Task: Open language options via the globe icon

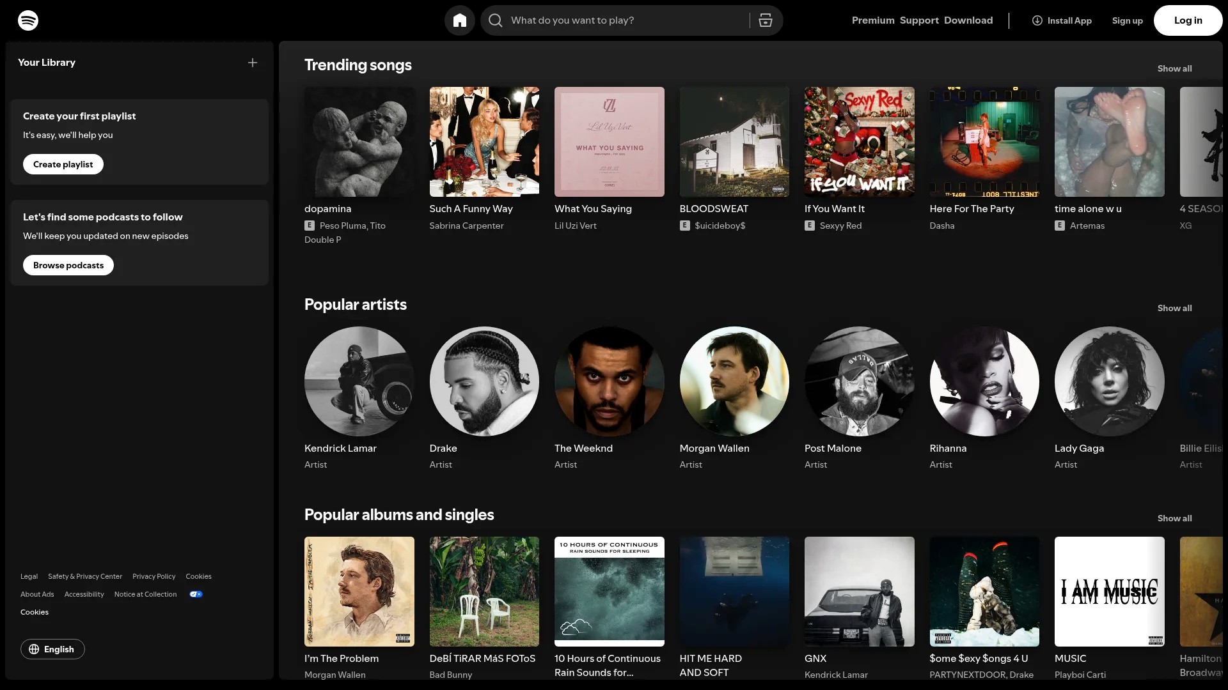Action: [x=34, y=649]
